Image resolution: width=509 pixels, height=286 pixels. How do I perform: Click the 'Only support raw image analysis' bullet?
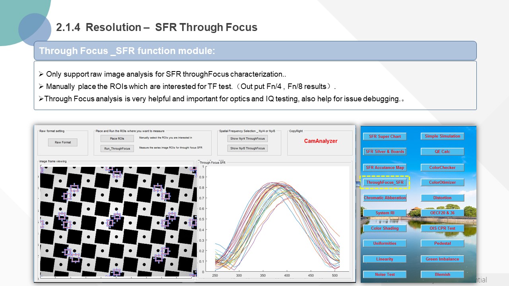coord(162,74)
